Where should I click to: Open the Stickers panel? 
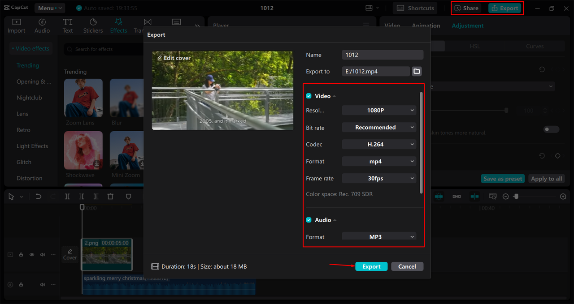click(x=93, y=26)
